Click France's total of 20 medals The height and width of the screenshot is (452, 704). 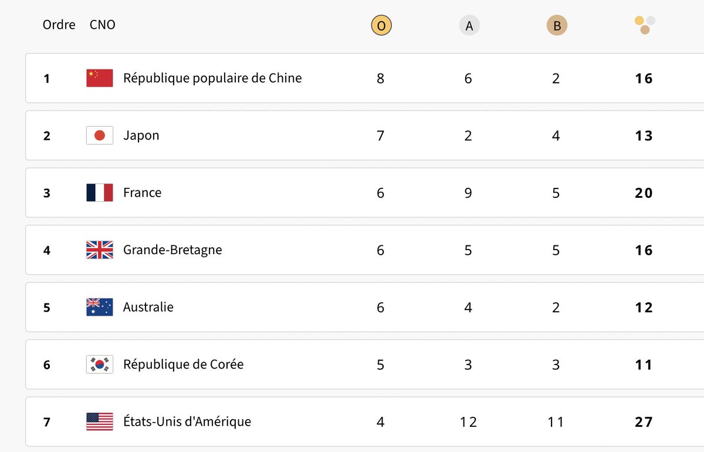pos(644,193)
